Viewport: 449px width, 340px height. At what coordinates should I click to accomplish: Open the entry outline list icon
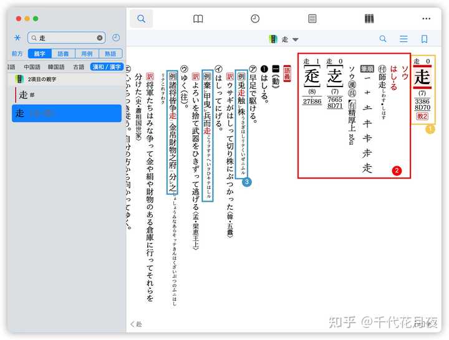tap(403, 39)
